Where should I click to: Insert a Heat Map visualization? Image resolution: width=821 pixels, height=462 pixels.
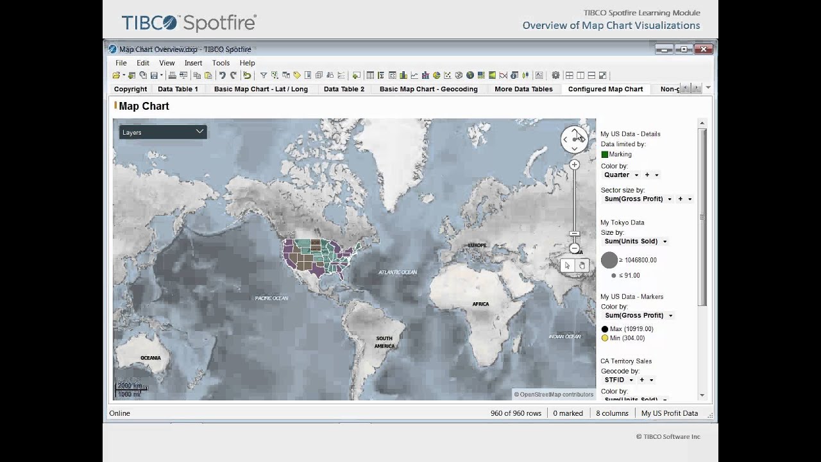pyautogui.click(x=492, y=75)
